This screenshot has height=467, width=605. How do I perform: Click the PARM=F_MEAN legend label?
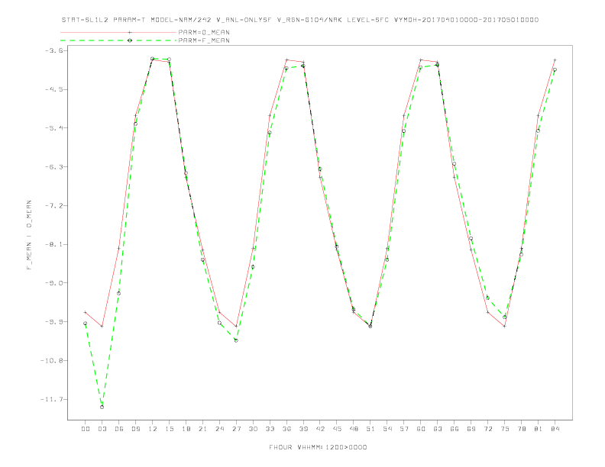point(204,40)
